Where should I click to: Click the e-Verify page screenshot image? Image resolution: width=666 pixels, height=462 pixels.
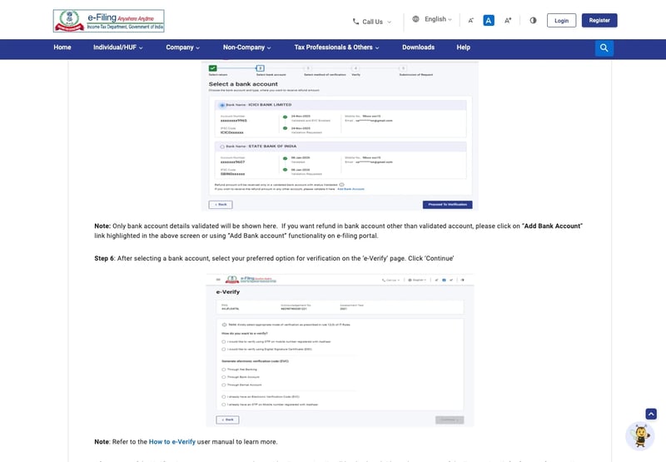point(340,350)
